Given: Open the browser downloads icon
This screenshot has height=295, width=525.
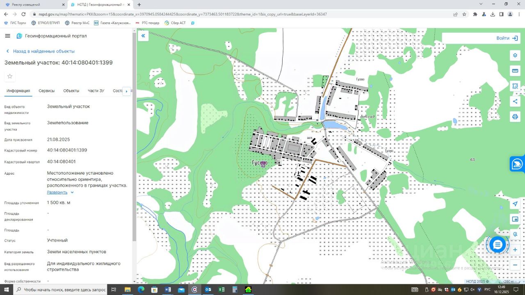Looking at the screenshot, I should click(493, 14).
